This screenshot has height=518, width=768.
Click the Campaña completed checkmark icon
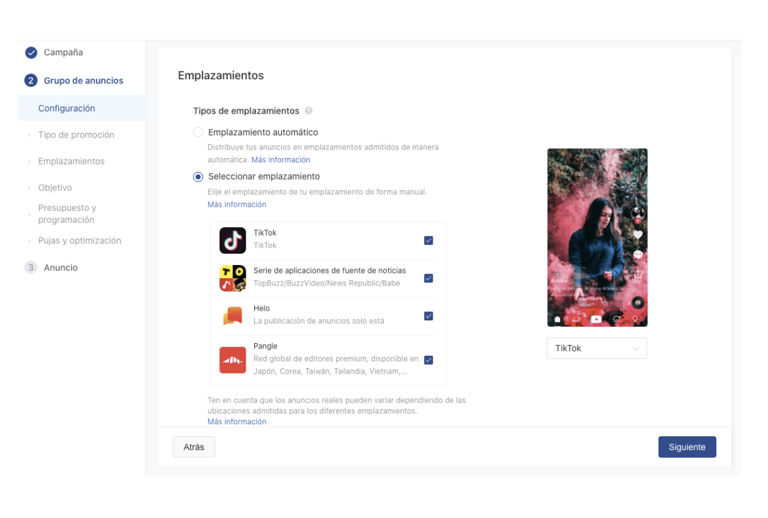pyautogui.click(x=31, y=53)
